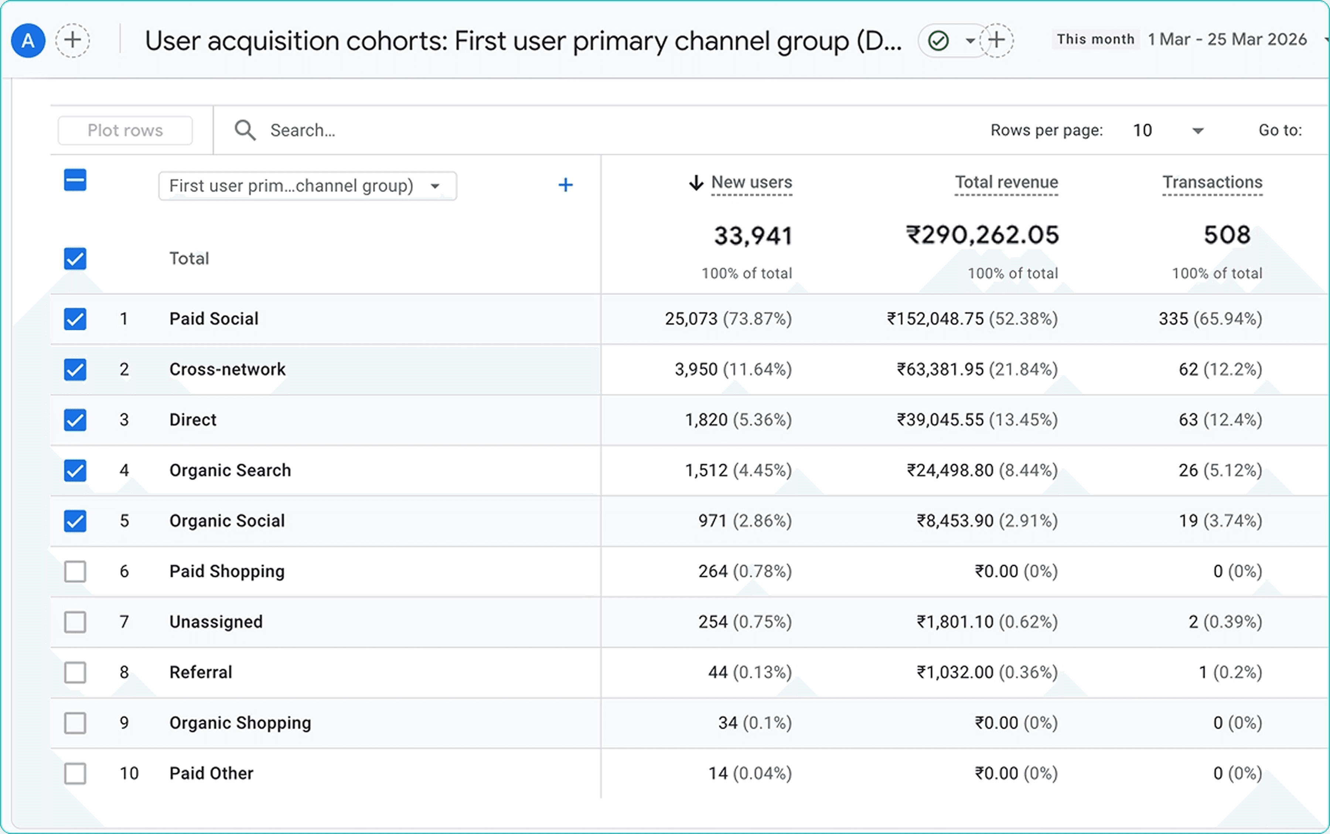Click the blue plus add dimension icon

tap(565, 185)
